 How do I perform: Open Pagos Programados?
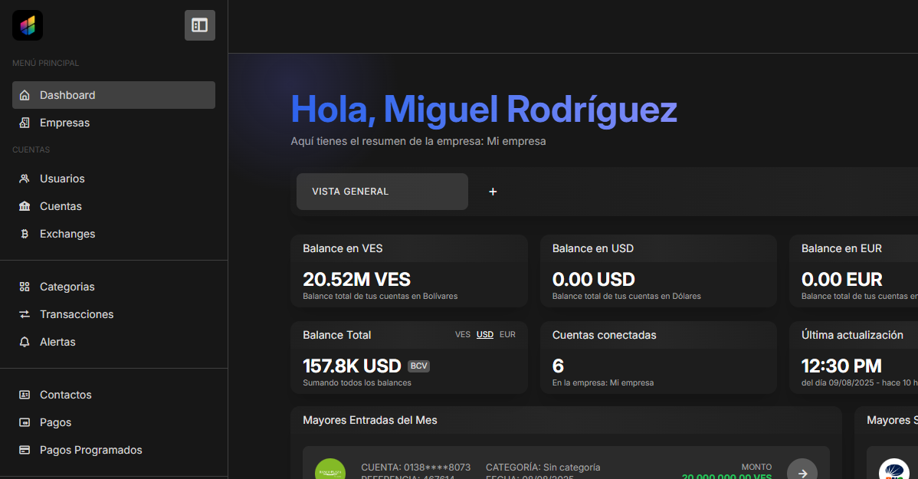[113, 450]
